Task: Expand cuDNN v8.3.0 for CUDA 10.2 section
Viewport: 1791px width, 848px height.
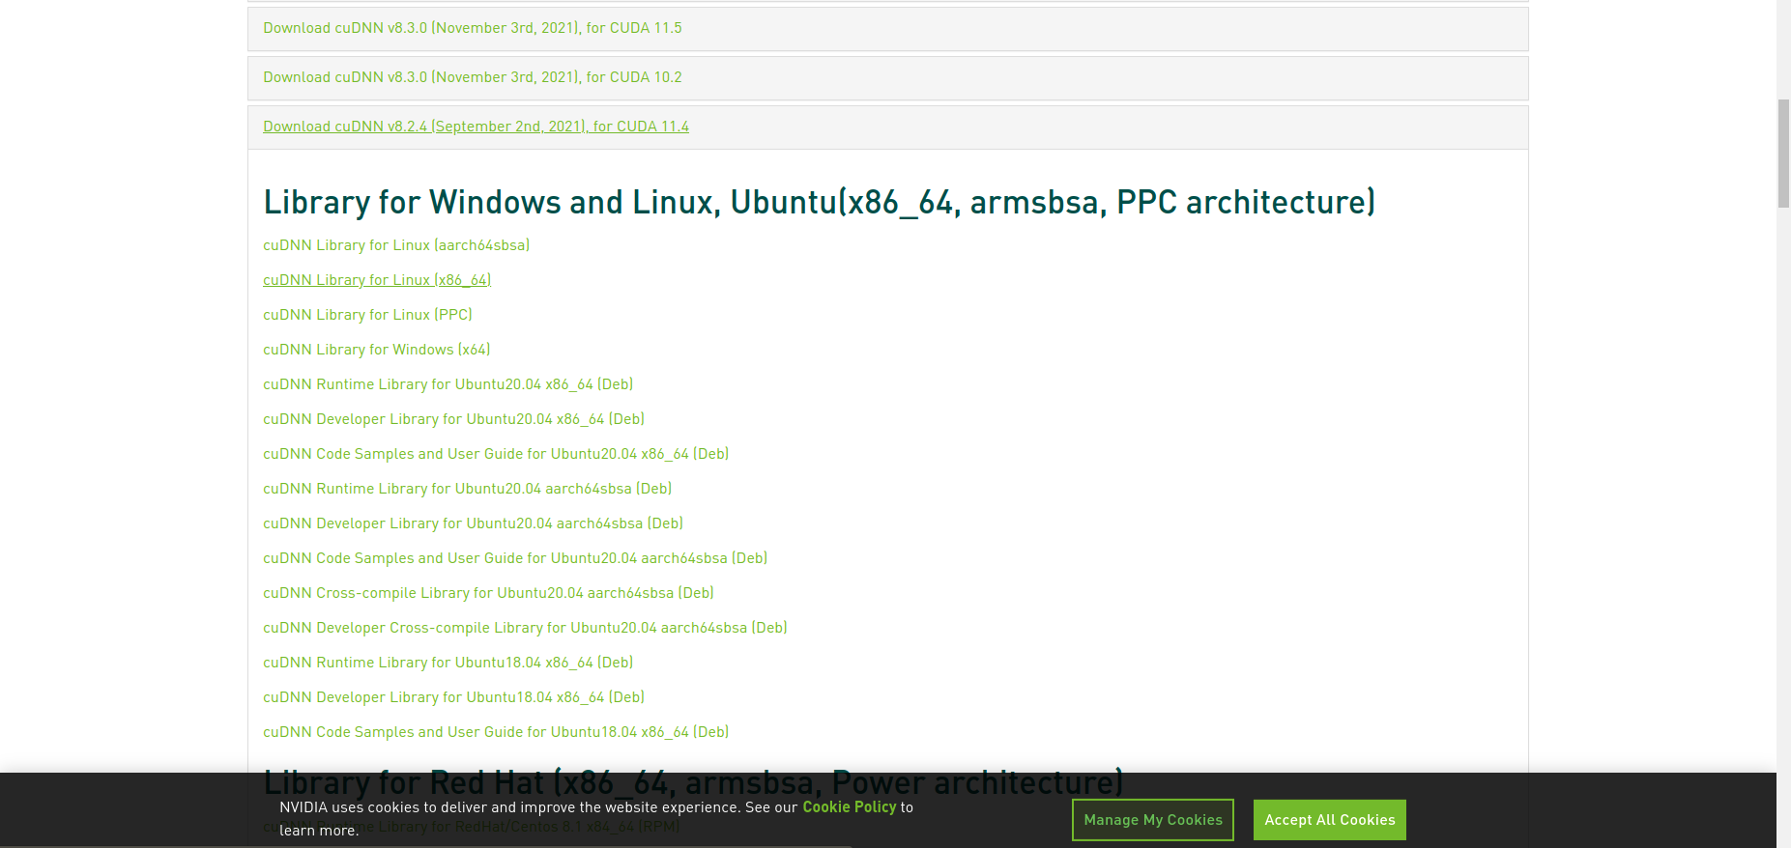Action: [x=473, y=77]
